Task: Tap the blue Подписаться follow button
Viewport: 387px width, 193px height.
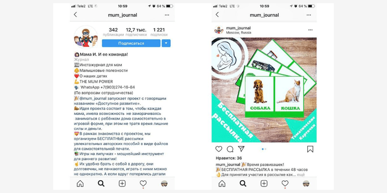Action: pos(131,43)
